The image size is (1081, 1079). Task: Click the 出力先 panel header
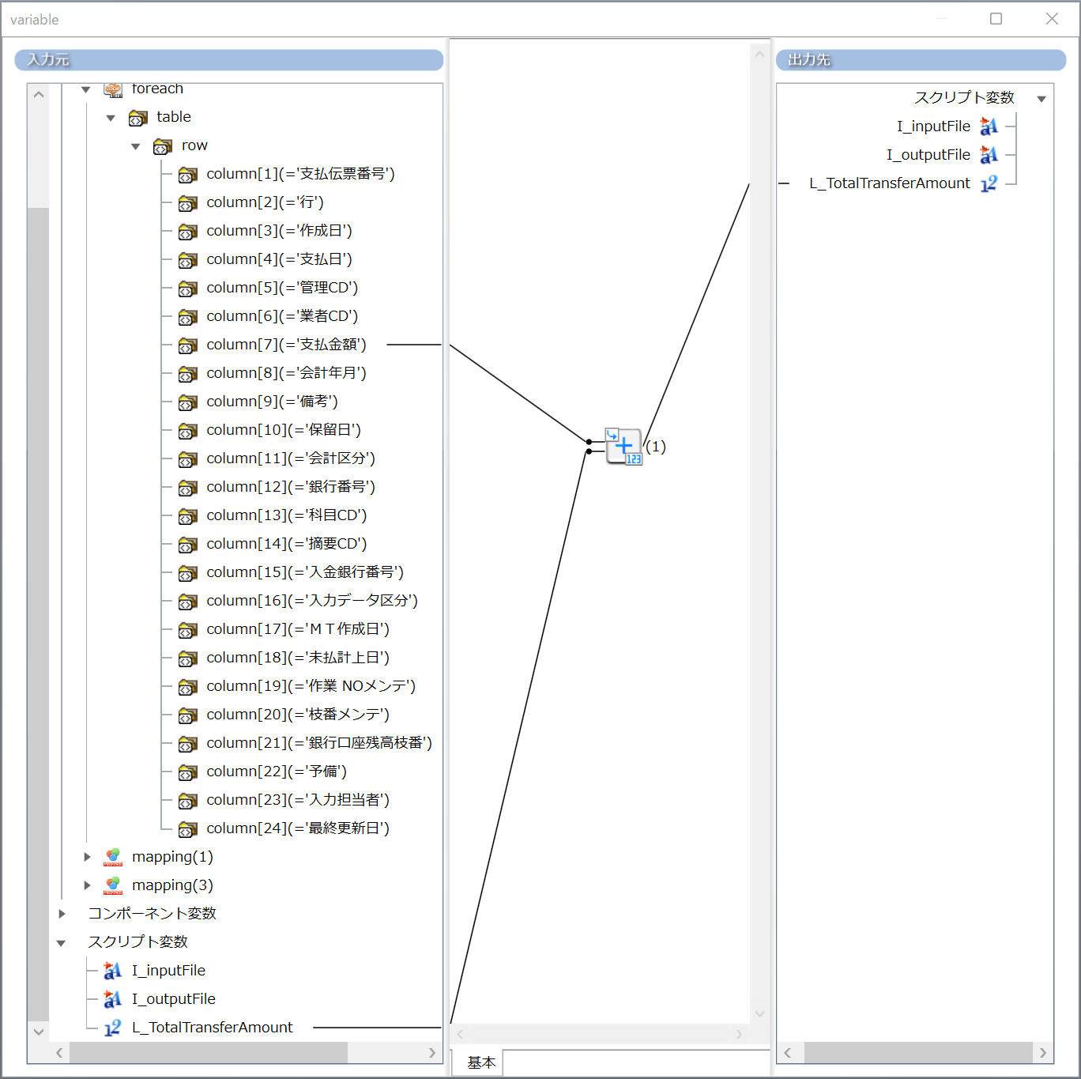coord(921,60)
